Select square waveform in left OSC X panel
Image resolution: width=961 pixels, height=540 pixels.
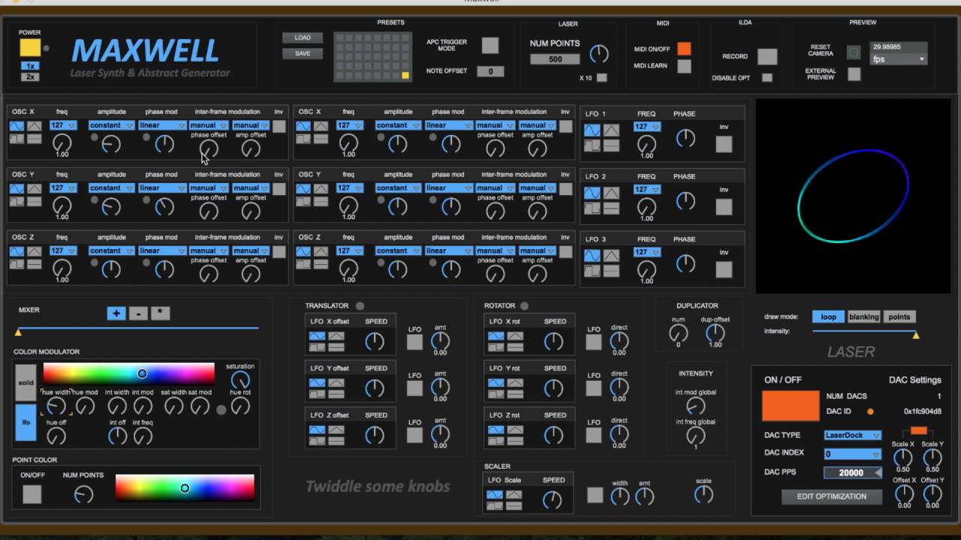(17, 138)
